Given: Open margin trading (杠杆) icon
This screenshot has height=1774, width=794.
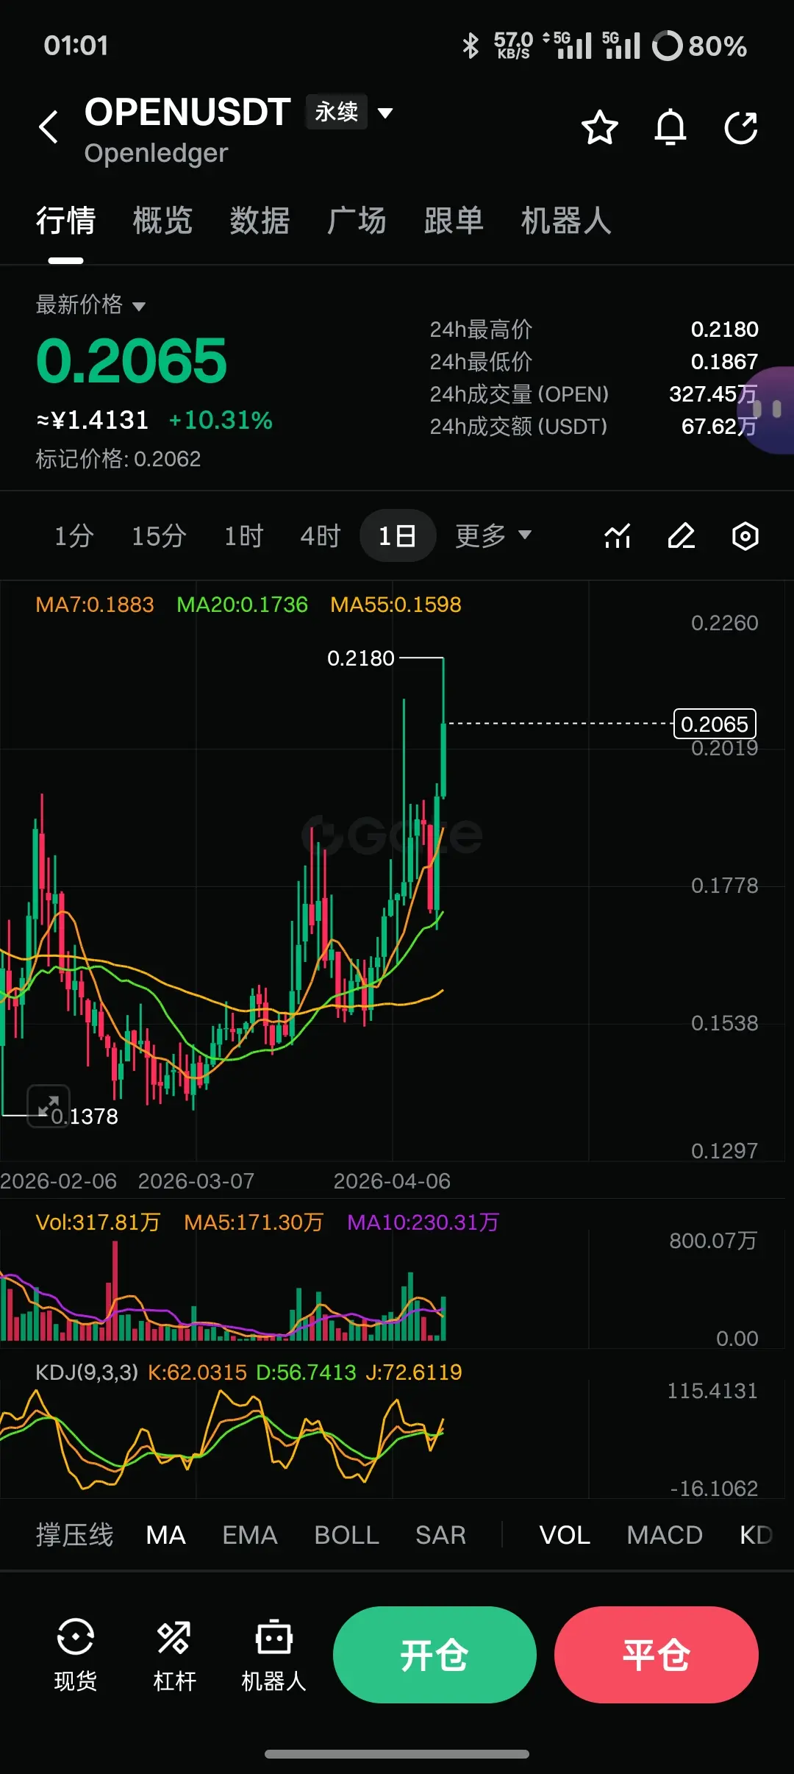Looking at the screenshot, I should tap(174, 1655).
